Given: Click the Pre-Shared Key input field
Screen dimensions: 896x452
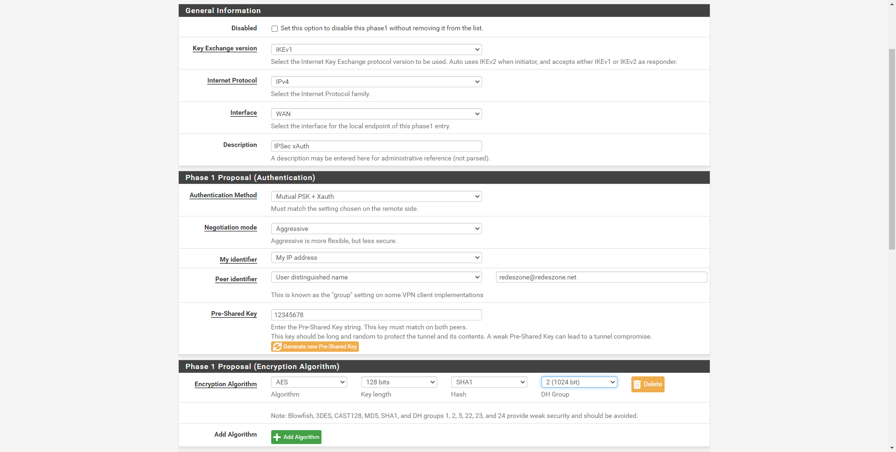Looking at the screenshot, I should point(376,315).
